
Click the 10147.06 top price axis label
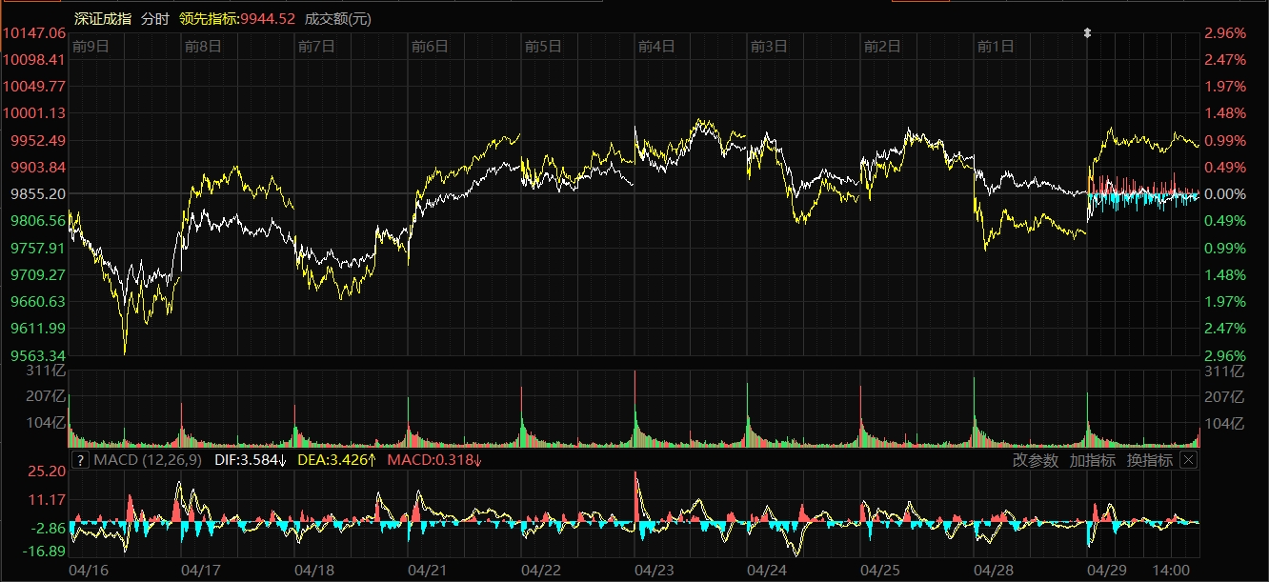[x=33, y=32]
